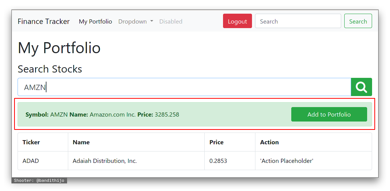The image size is (390, 191).
Task: Focus the navbar Search input field
Action: [x=298, y=21]
